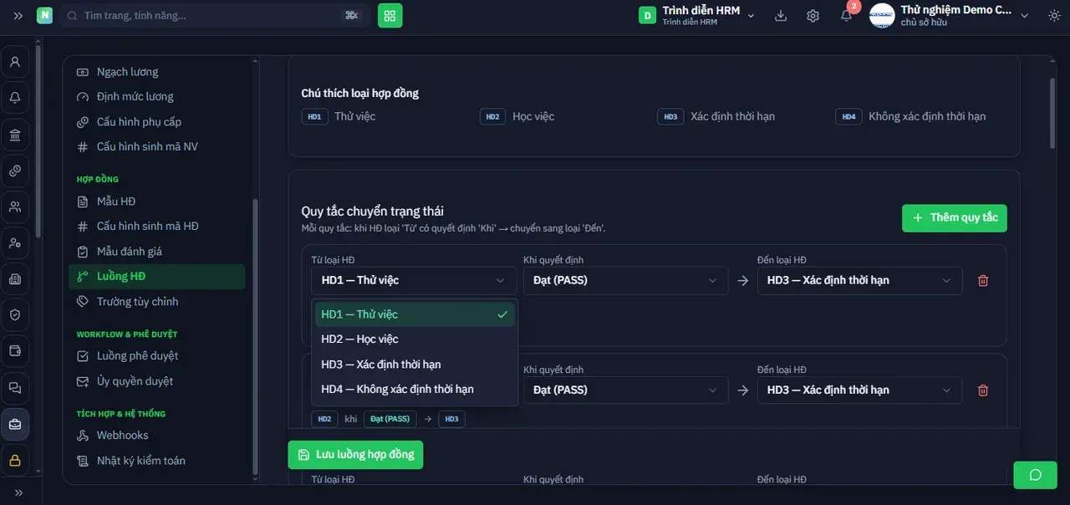The width and height of the screenshot is (1070, 505).
Task: Focus the Tìm trang, tính năng search field
Action: click(x=215, y=16)
